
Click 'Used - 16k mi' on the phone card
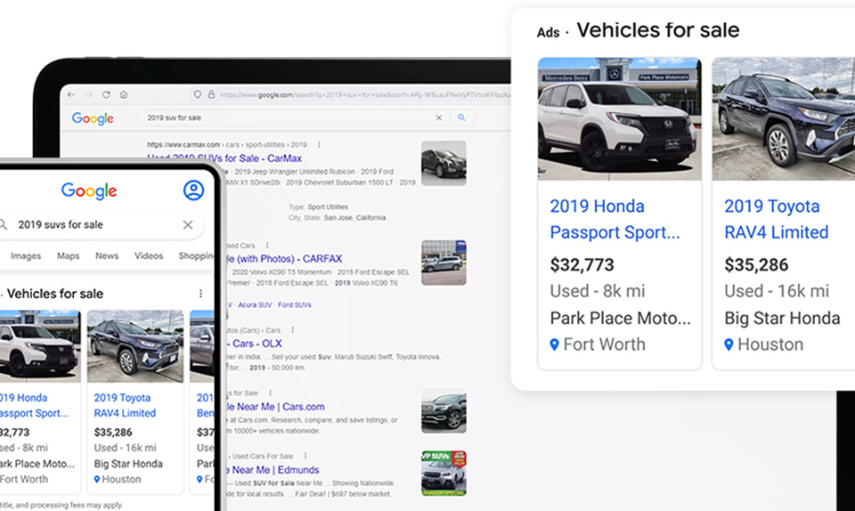point(125,448)
